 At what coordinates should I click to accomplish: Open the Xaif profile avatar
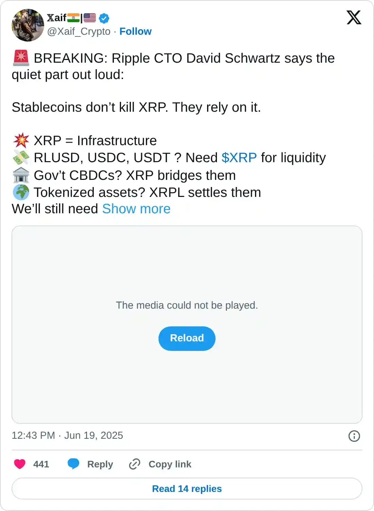(x=28, y=25)
